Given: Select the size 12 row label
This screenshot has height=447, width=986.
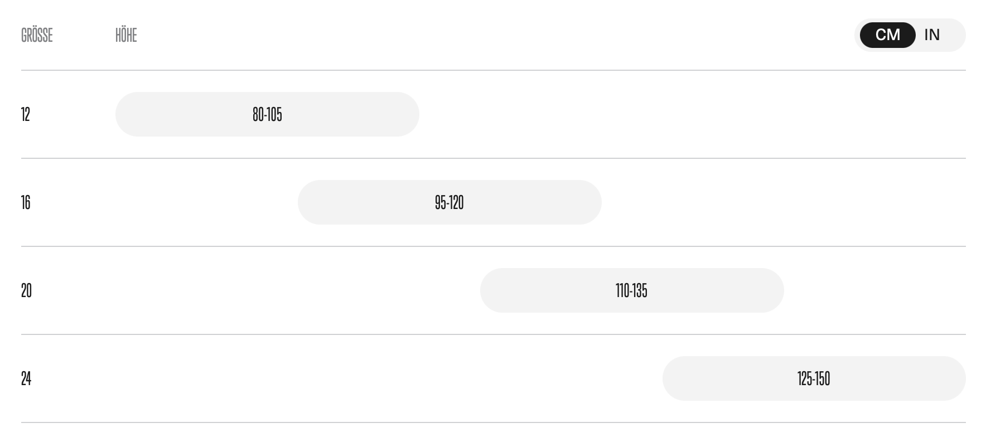Looking at the screenshot, I should click(26, 114).
